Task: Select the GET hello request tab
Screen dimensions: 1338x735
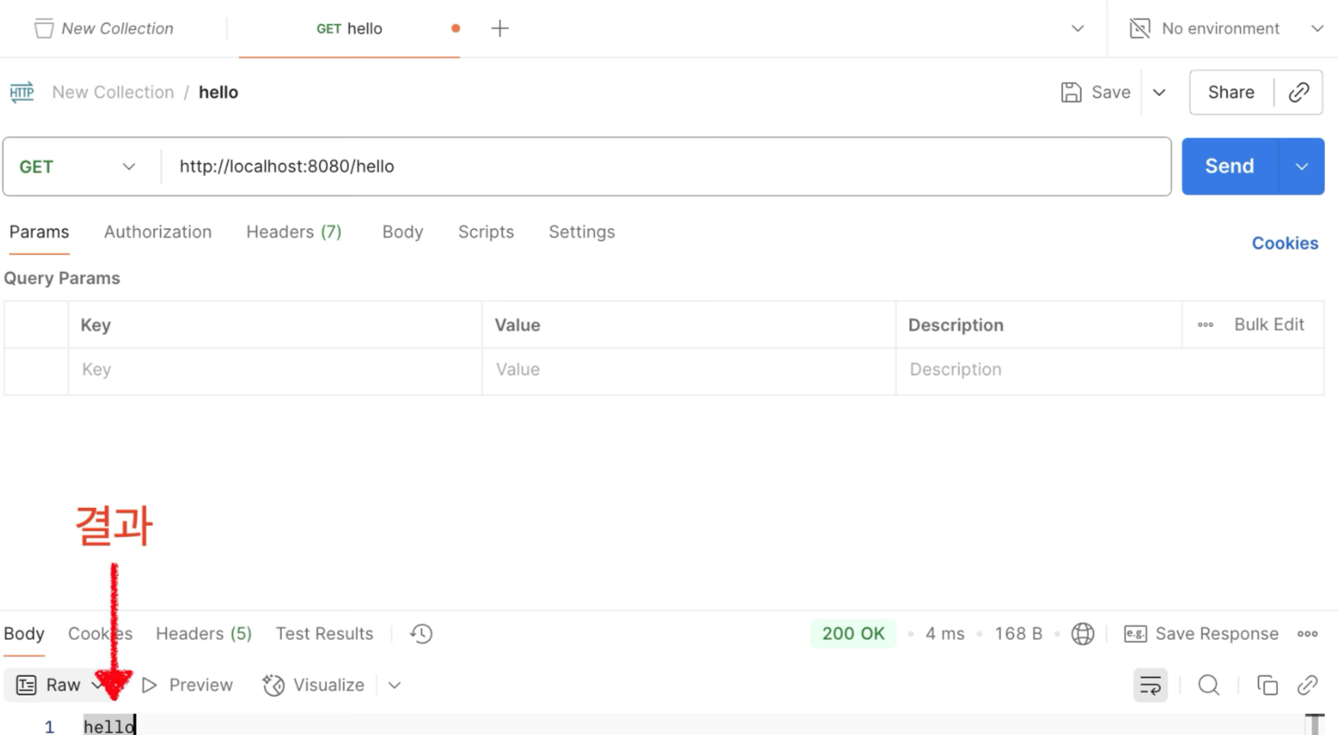Action: tap(349, 28)
